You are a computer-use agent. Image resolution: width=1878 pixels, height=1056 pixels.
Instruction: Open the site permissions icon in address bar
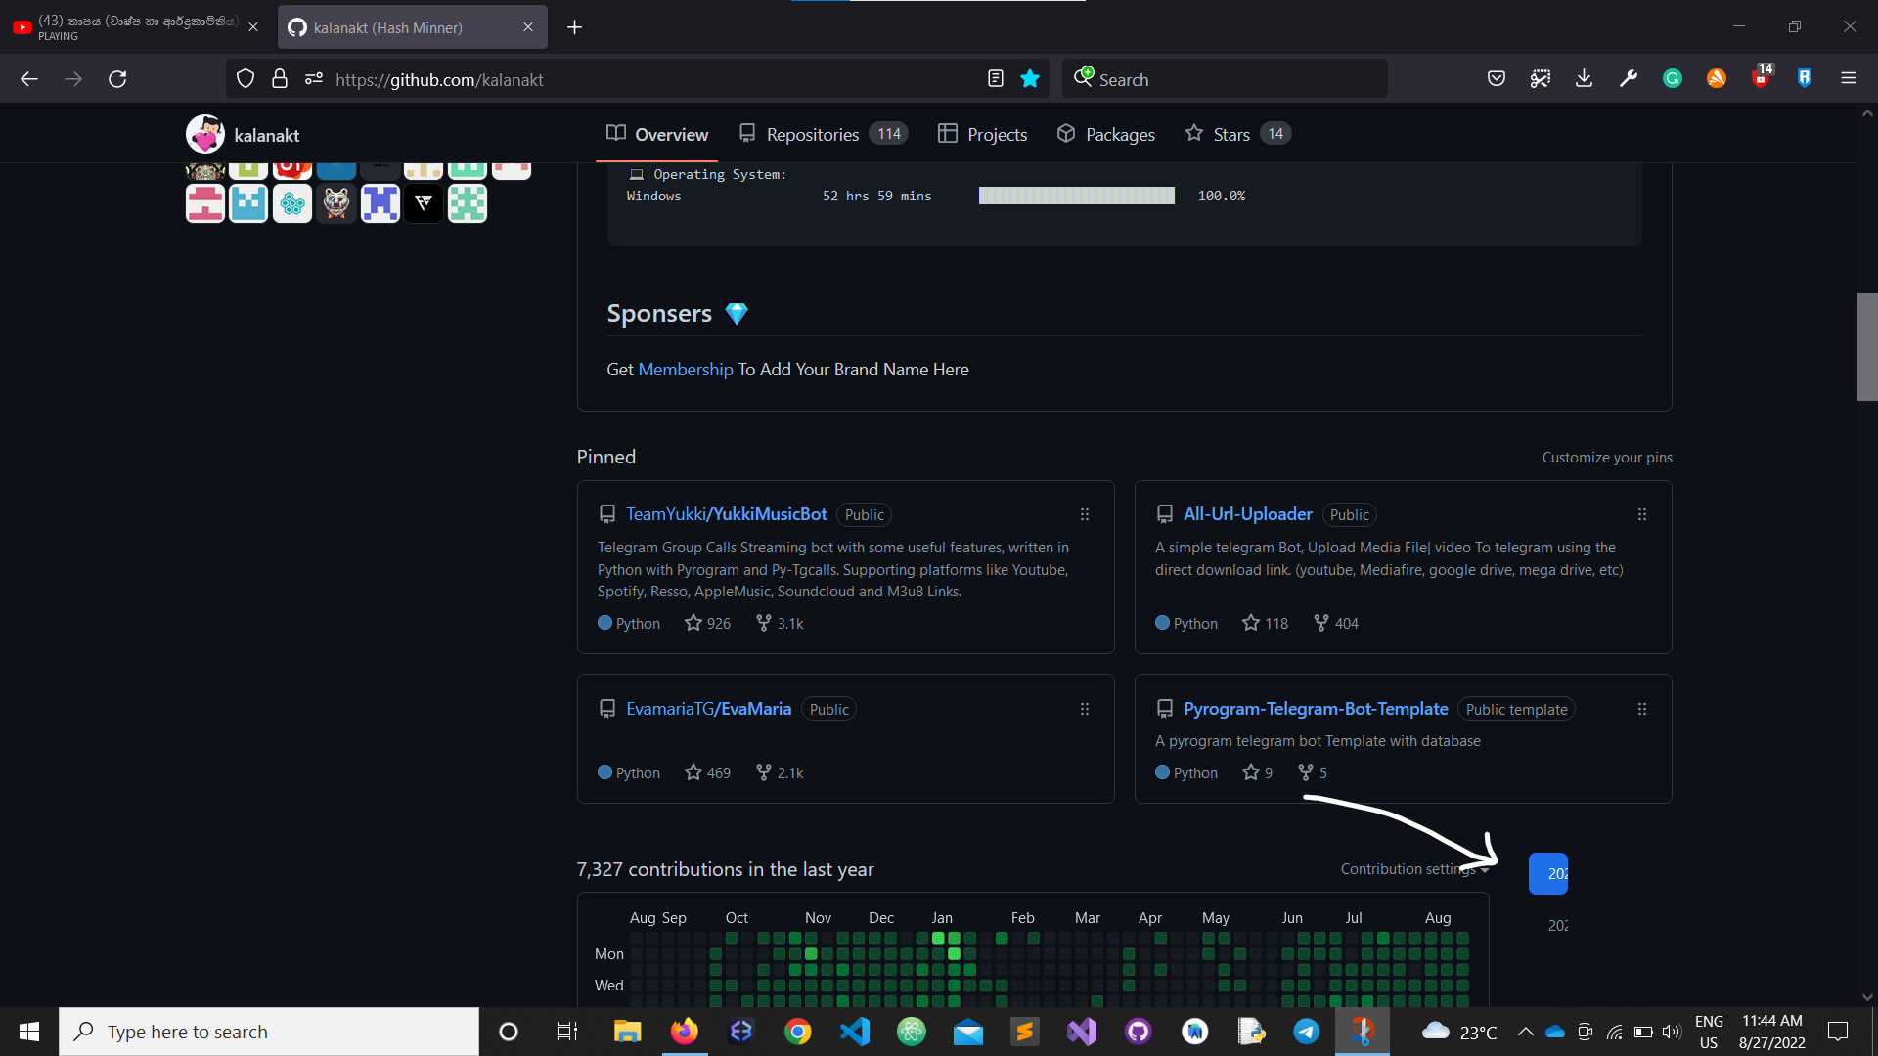click(x=313, y=79)
